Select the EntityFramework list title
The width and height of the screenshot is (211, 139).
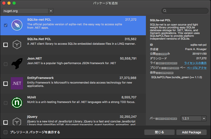40,78
